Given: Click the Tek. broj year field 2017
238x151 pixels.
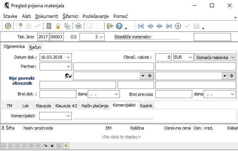Looking at the screenshot, I should point(43,37).
